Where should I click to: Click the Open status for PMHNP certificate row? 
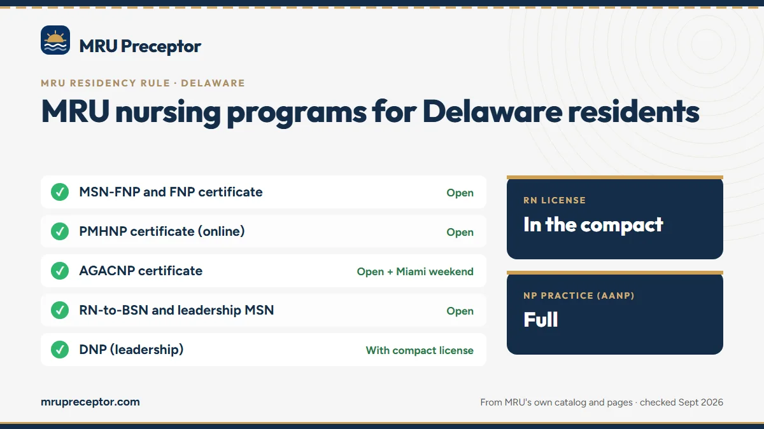(x=460, y=233)
